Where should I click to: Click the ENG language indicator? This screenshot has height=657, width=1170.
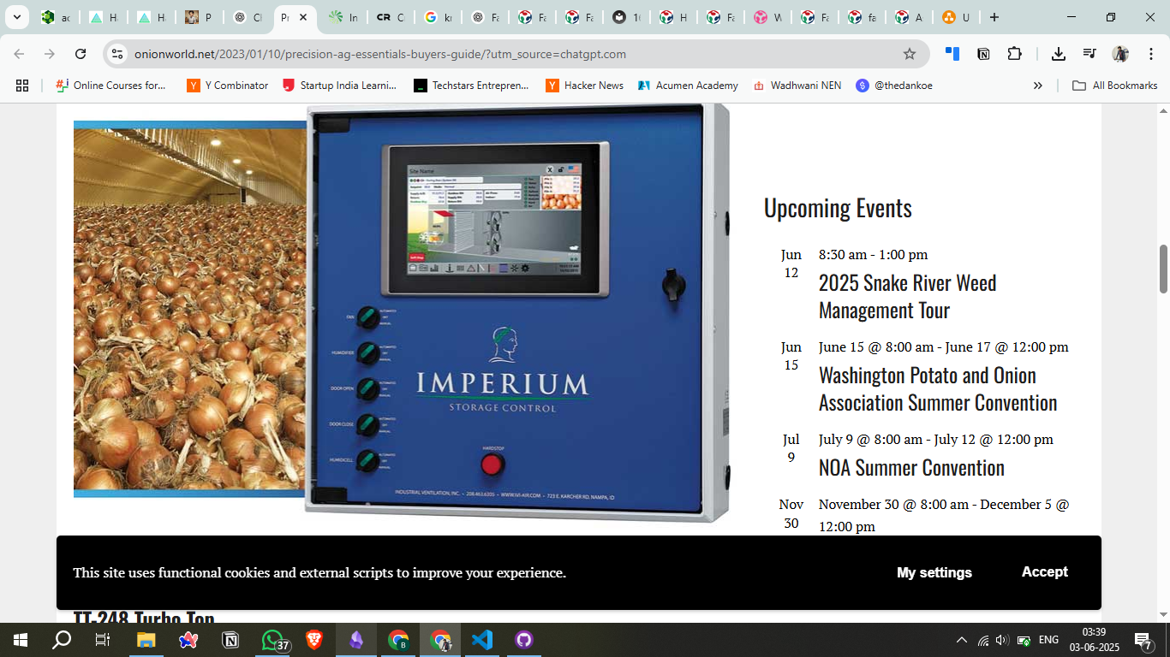click(x=1048, y=640)
